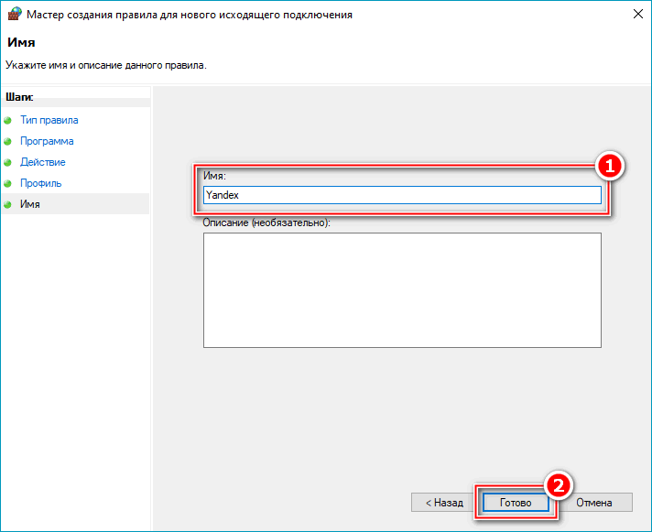652x532 pixels.
Task: Click green bullet beside Профиль
Action: (8, 184)
